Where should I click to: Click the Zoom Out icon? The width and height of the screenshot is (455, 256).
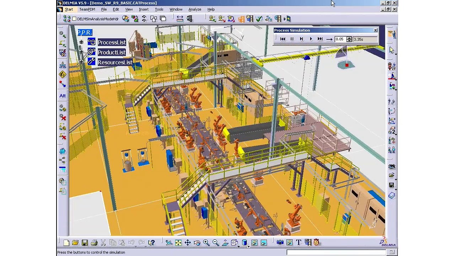click(x=215, y=243)
